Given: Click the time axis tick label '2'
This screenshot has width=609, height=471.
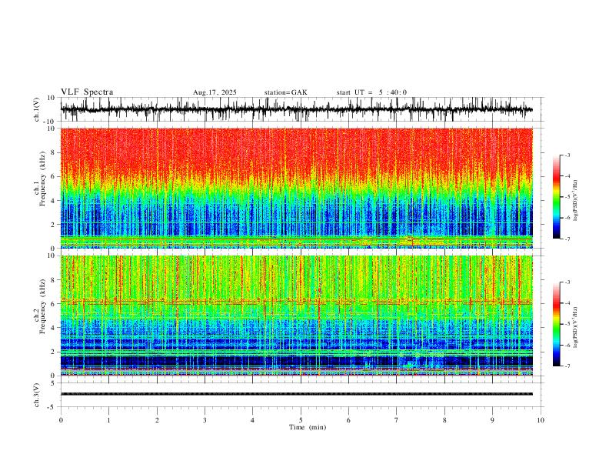Looking at the screenshot, I should (157, 420).
